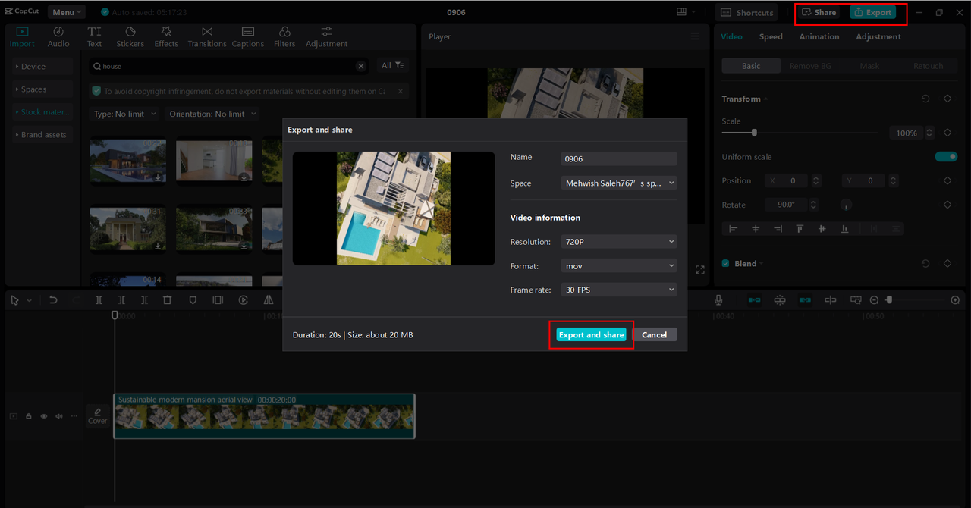Open the Frame rate 30 FPS dropdown
This screenshot has width=971, height=508.
tap(619, 290)
